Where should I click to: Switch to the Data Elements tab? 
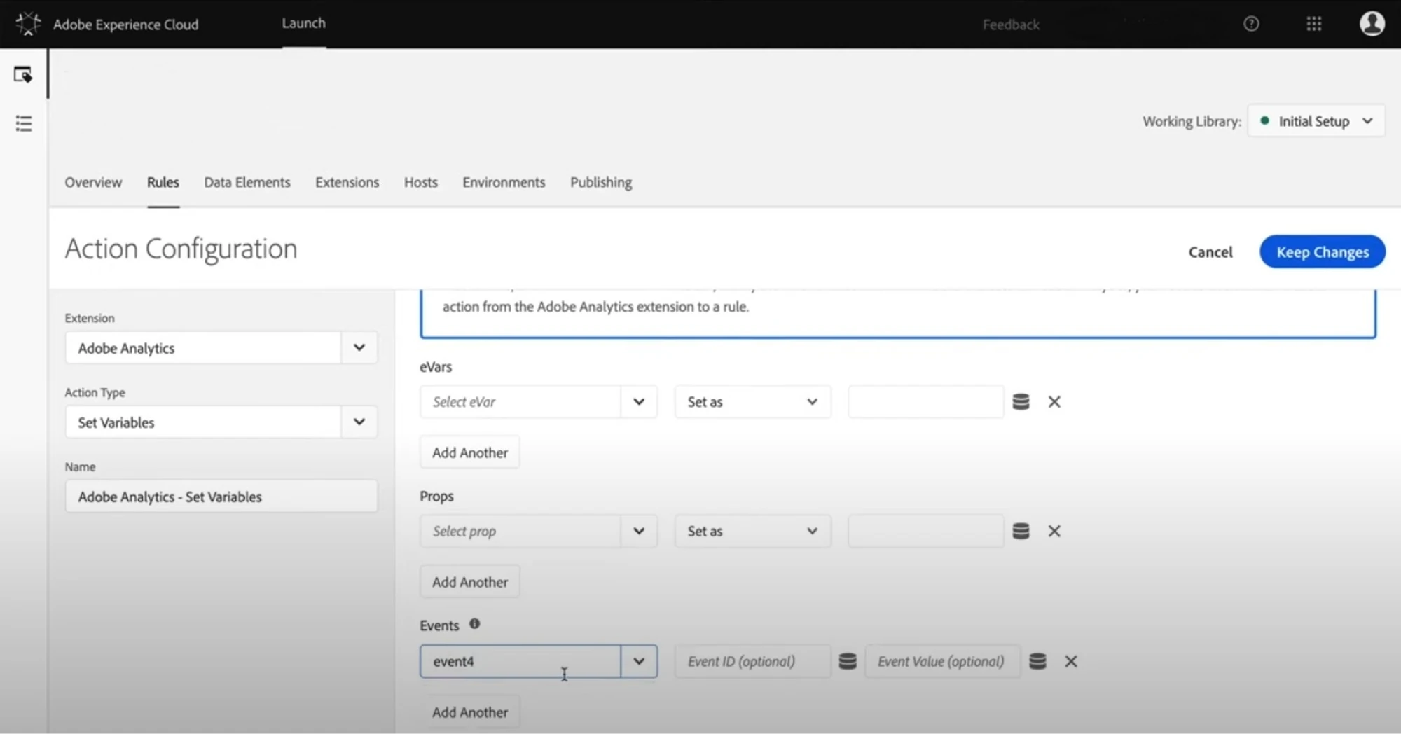[x=247, y=183]
